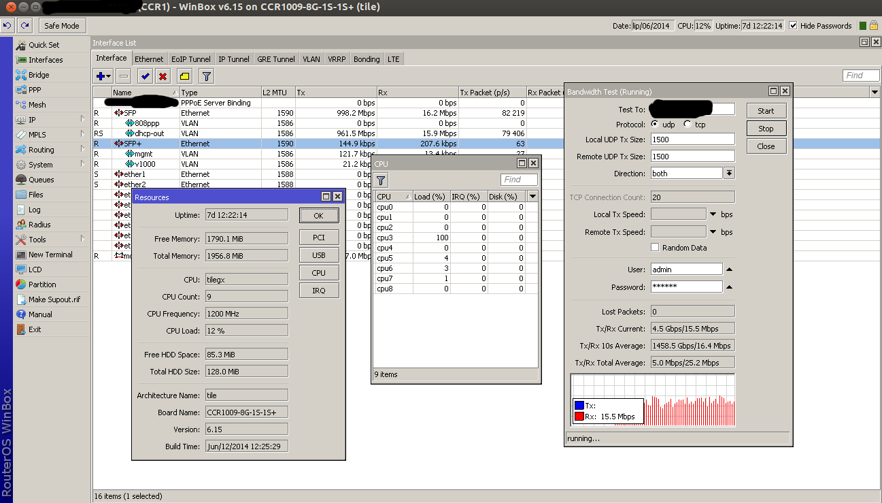This screenshot has height=503, width=882.
Task: Switch to the GRE Tunnel tab
Action: point(276,59)
